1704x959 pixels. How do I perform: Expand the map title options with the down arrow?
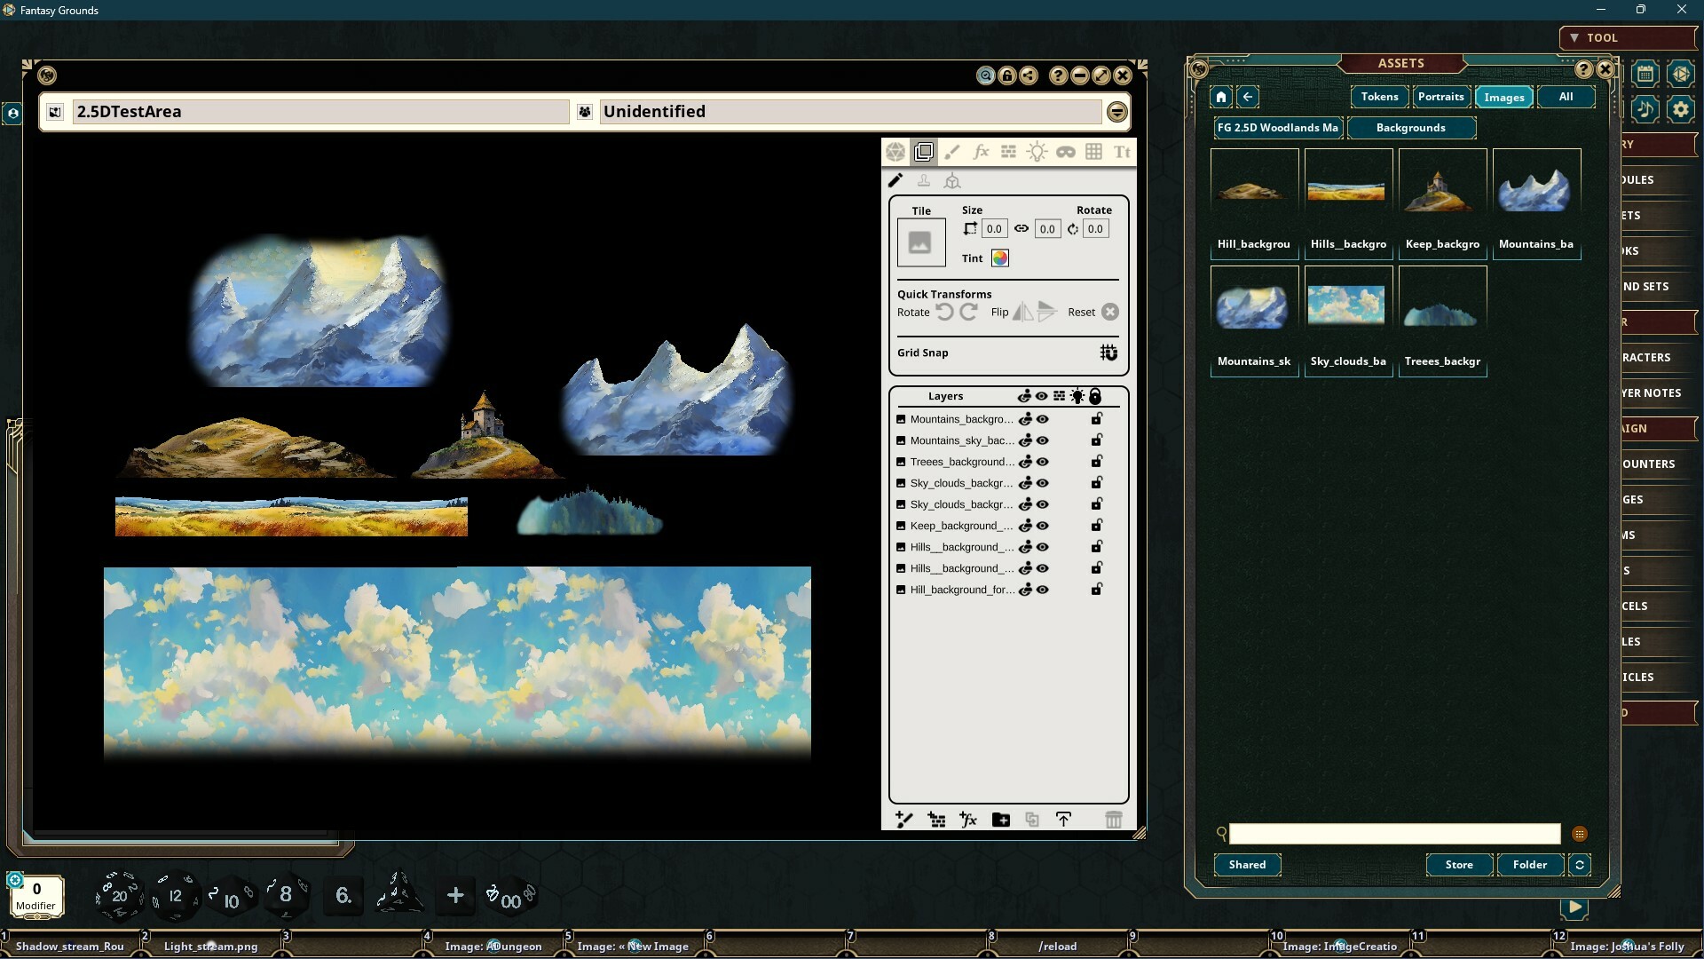pyautogui.click(x=1116, y=111)
